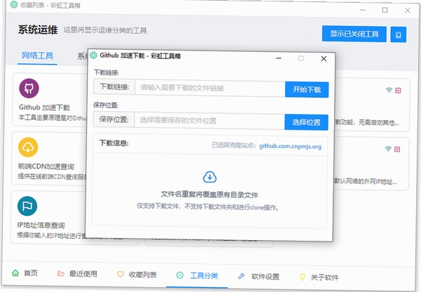
Task: Click the 系统运维 page heading
Action: pyautogui.click(x=38, y=29)
